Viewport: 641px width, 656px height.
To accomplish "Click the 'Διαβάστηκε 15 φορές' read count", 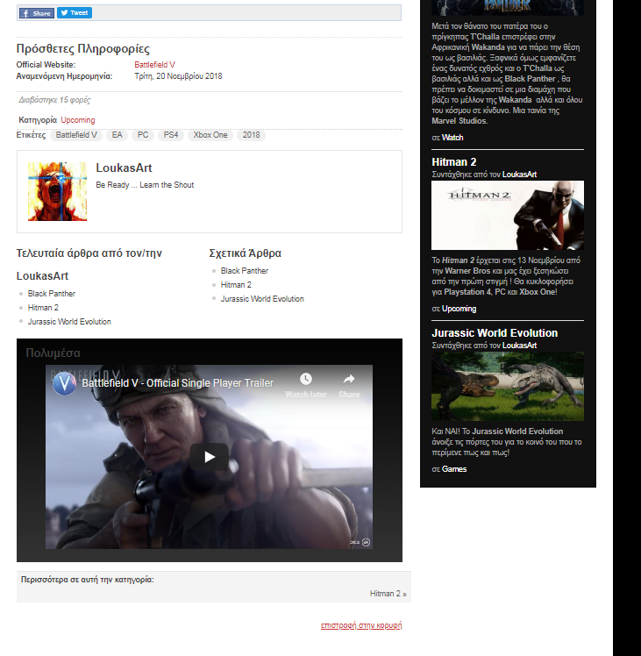I will pyautogui.click(x=54, y=100).
